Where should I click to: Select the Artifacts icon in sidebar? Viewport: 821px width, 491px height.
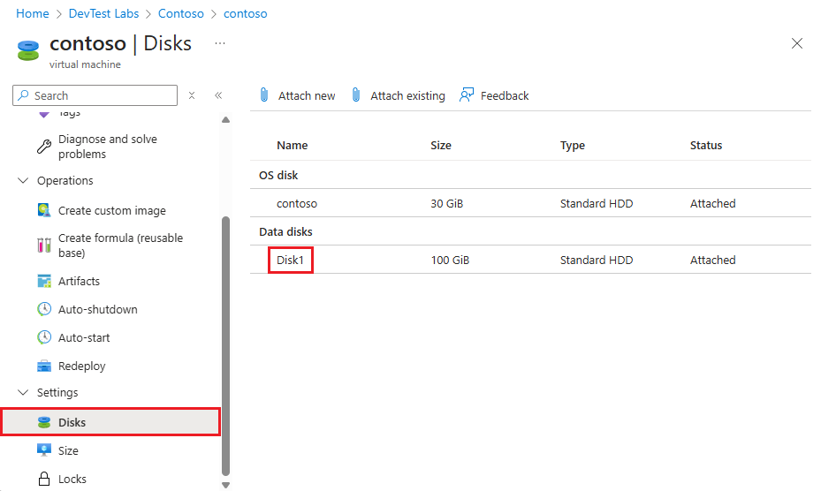tap(44, 281)
